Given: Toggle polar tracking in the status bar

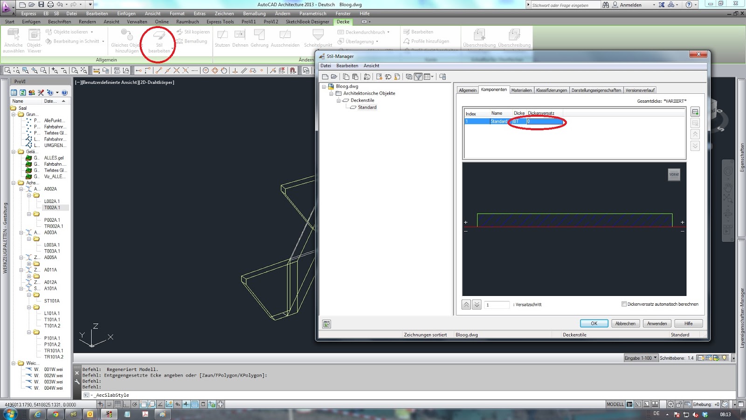Looking at the screenshot, I should click(x=135, y=404).
